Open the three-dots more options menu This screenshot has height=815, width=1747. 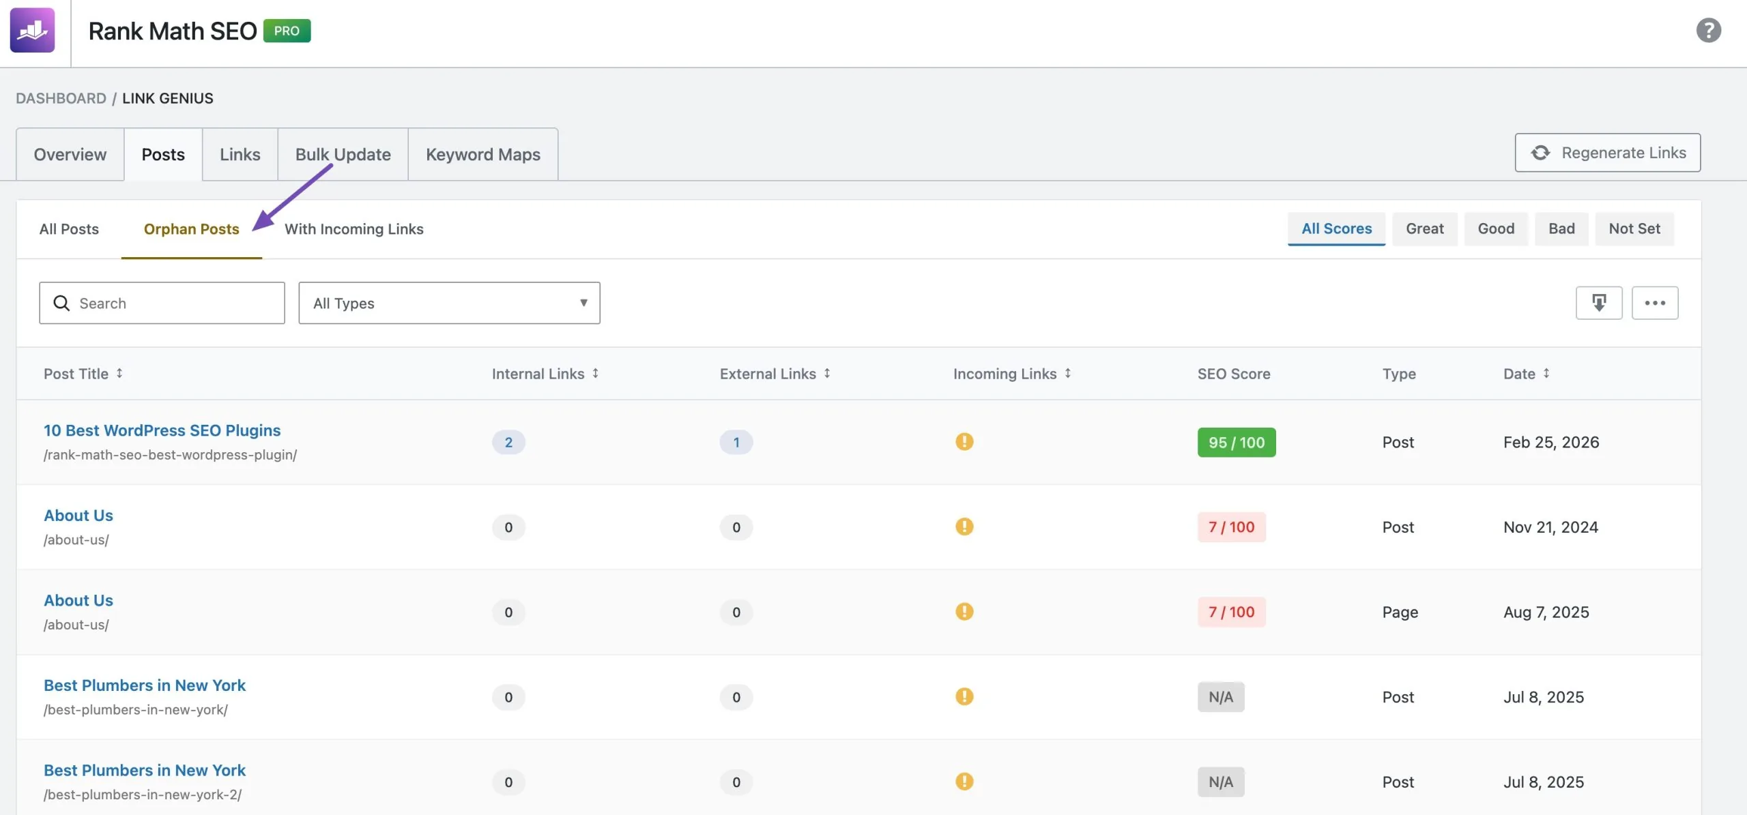point(1654,303)
